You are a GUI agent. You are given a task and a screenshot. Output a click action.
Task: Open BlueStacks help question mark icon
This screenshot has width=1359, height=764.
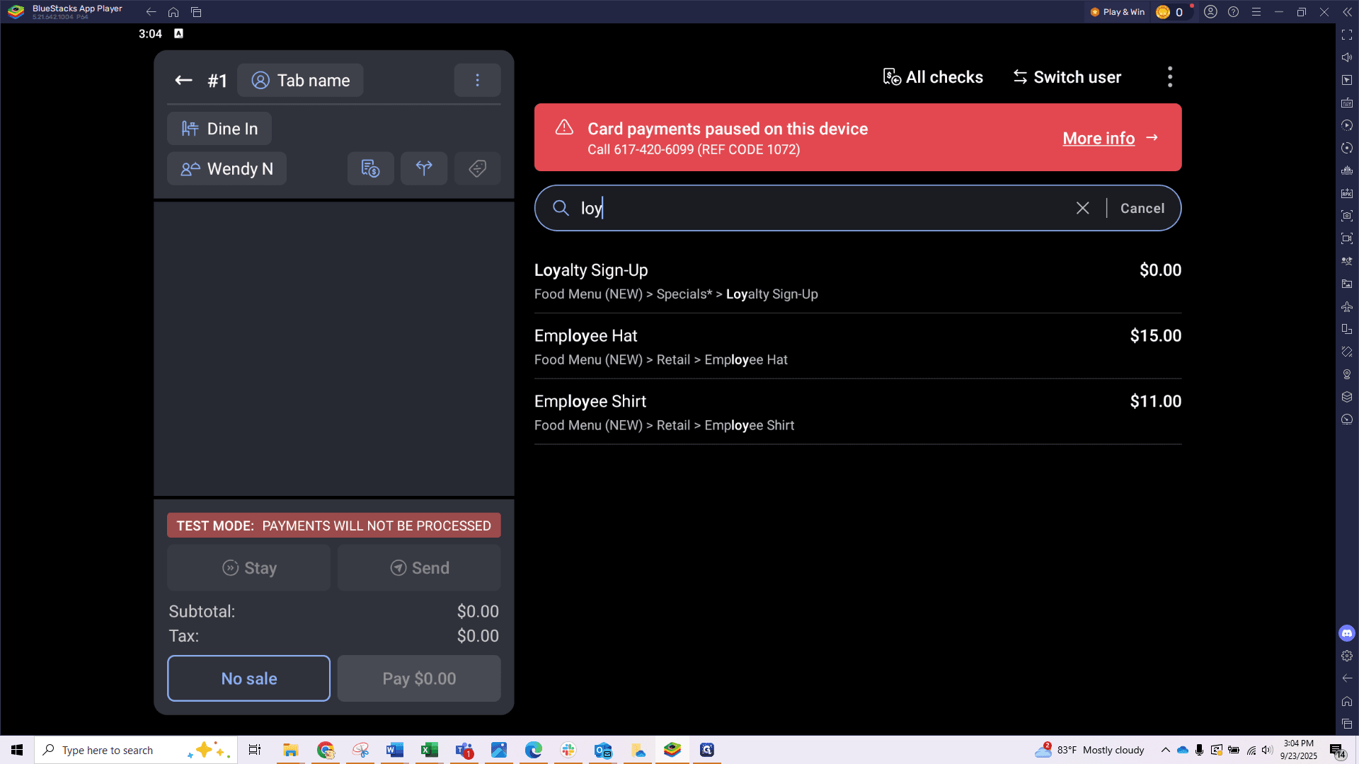coord(1233,12)
